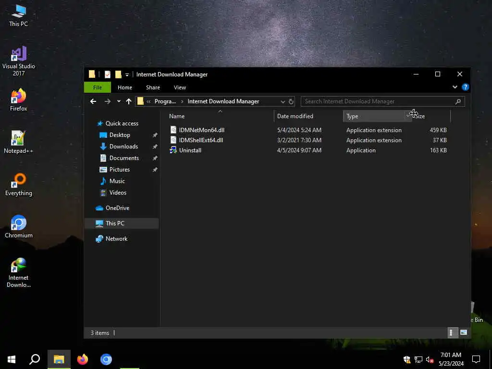Go up one folder level
This screenshot has height=369, width=492.
pyautogui.click(x=128, y=101)
